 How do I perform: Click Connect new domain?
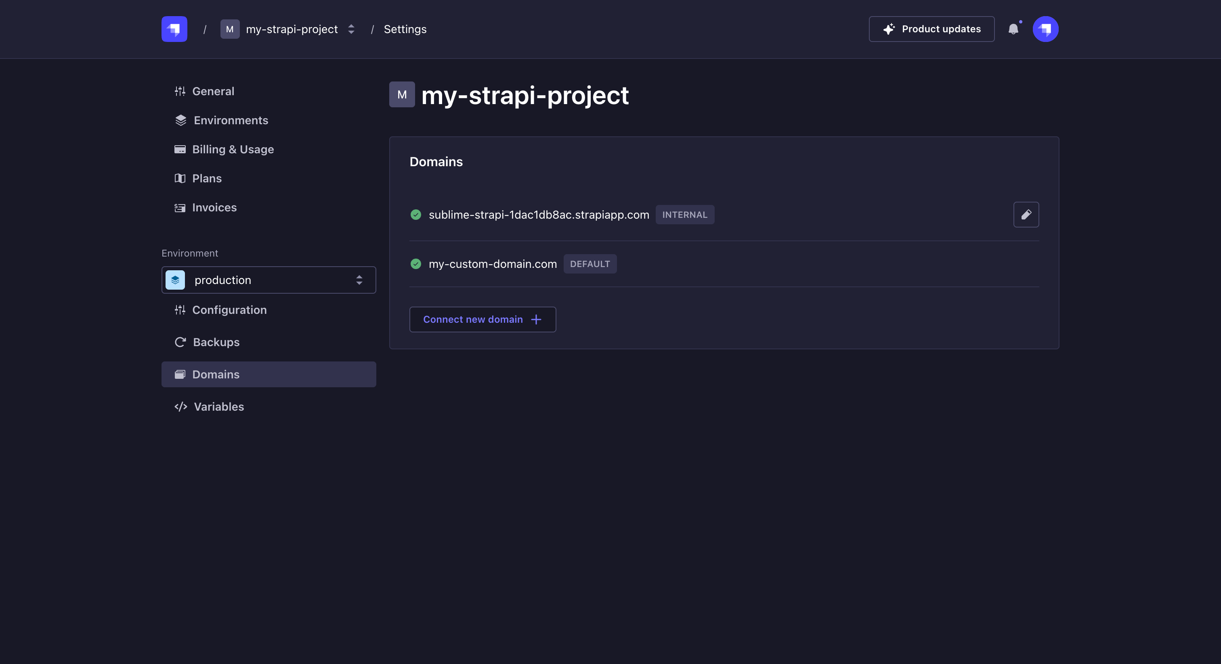click(482, 319)
